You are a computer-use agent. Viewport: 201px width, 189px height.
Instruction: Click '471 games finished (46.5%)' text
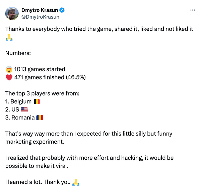[x=50, y=77]
